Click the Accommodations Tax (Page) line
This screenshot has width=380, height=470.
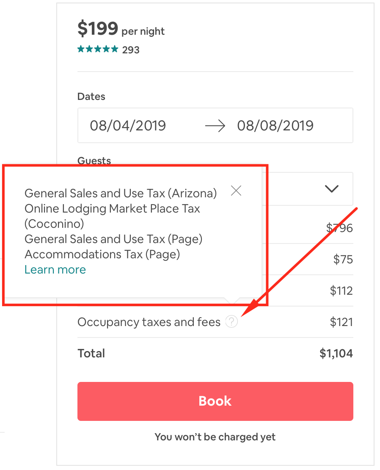(x=102, y=254)
